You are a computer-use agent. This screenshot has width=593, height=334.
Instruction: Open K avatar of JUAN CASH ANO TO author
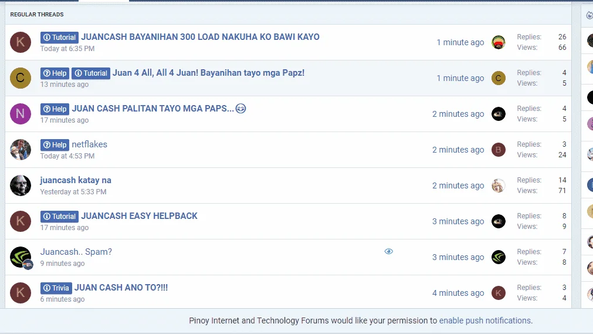click(21, 293)
